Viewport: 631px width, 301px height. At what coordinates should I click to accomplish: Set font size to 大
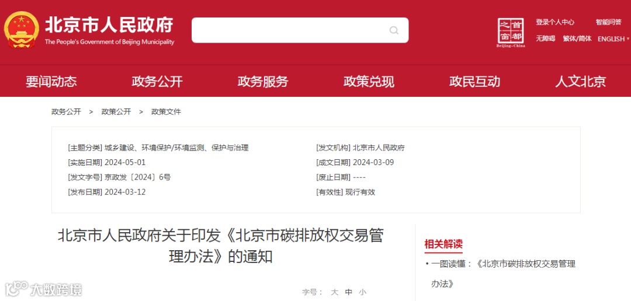[x=334, y=293]
